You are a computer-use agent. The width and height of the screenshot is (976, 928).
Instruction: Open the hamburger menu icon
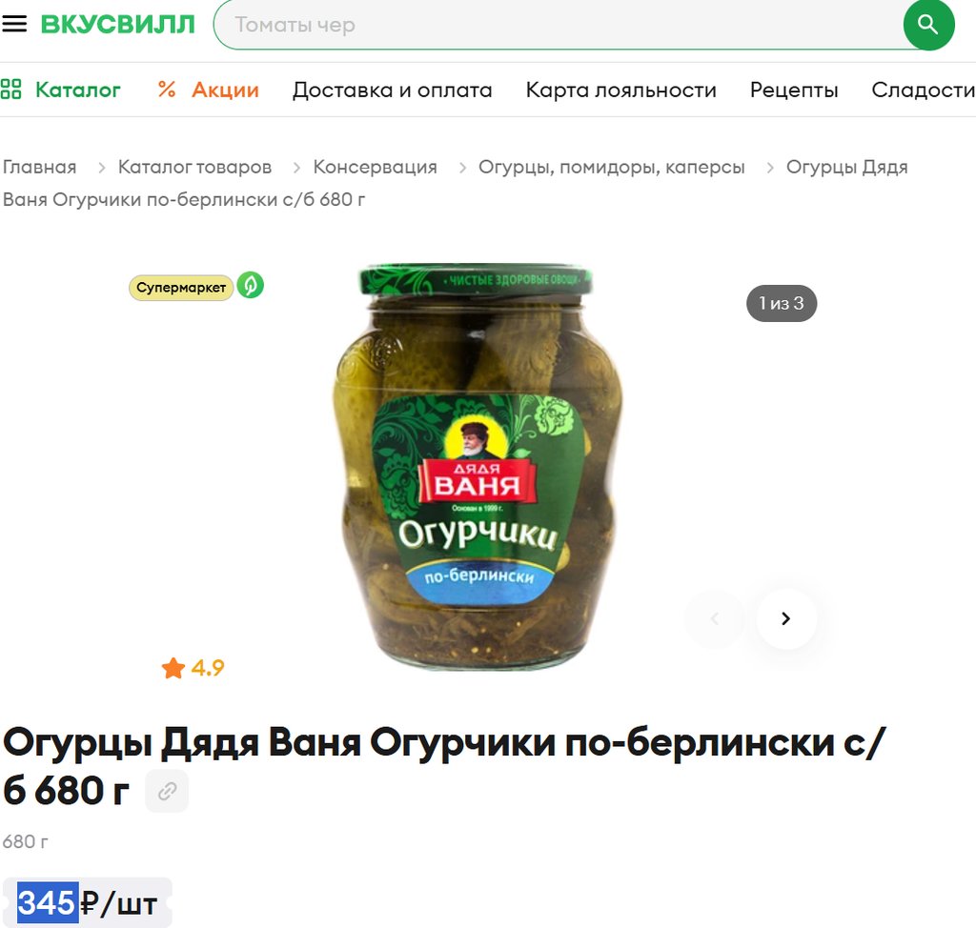coord(14,24)
